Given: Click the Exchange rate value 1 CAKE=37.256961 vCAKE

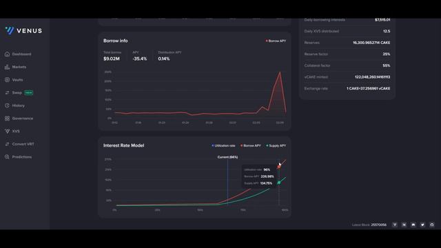Looking at the screenshot, I should pyautogui.click(x=368, y=89).
